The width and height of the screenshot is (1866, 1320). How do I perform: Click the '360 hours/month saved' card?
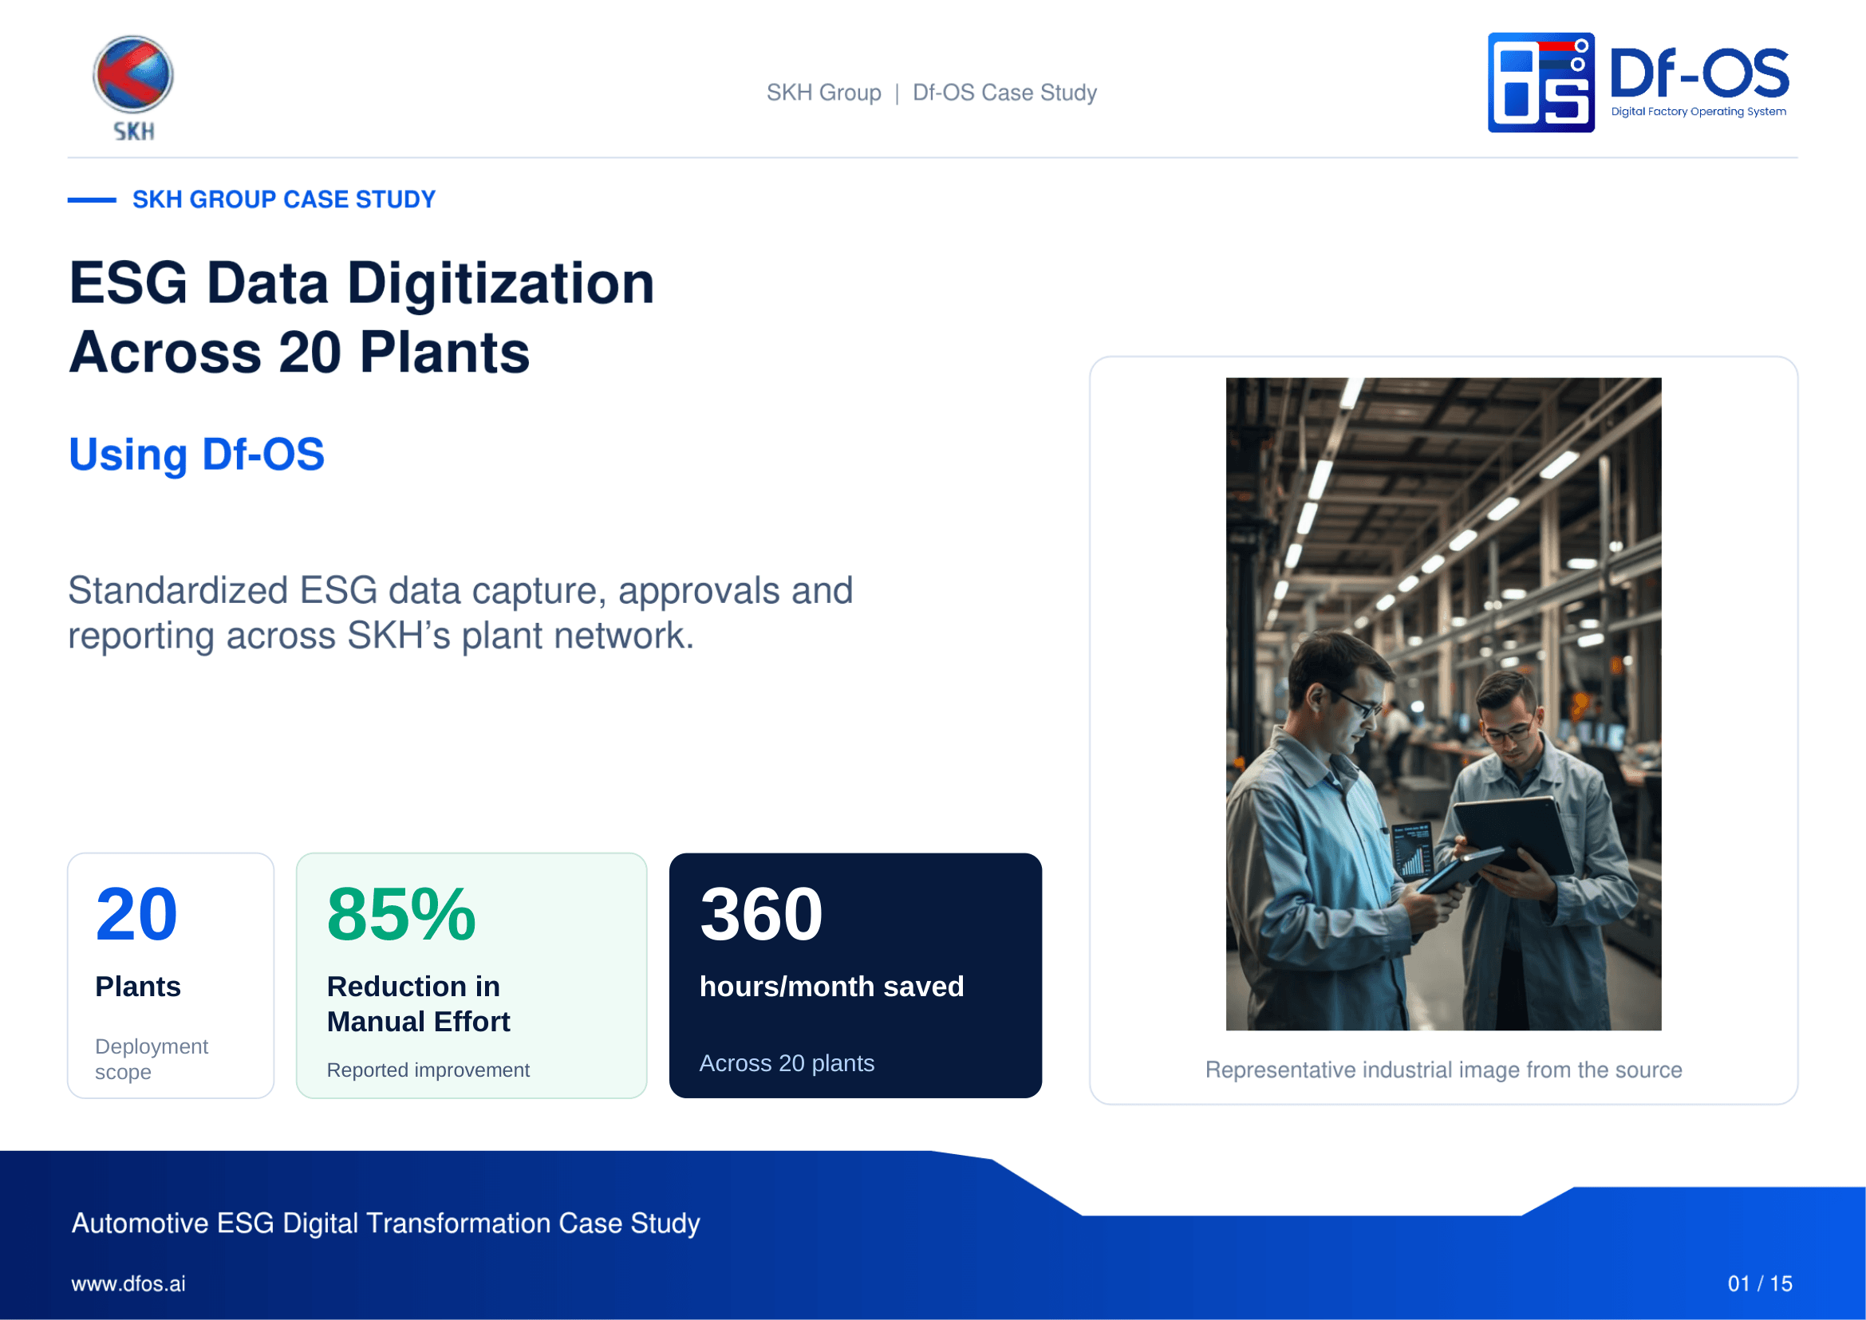coord(855,975)
